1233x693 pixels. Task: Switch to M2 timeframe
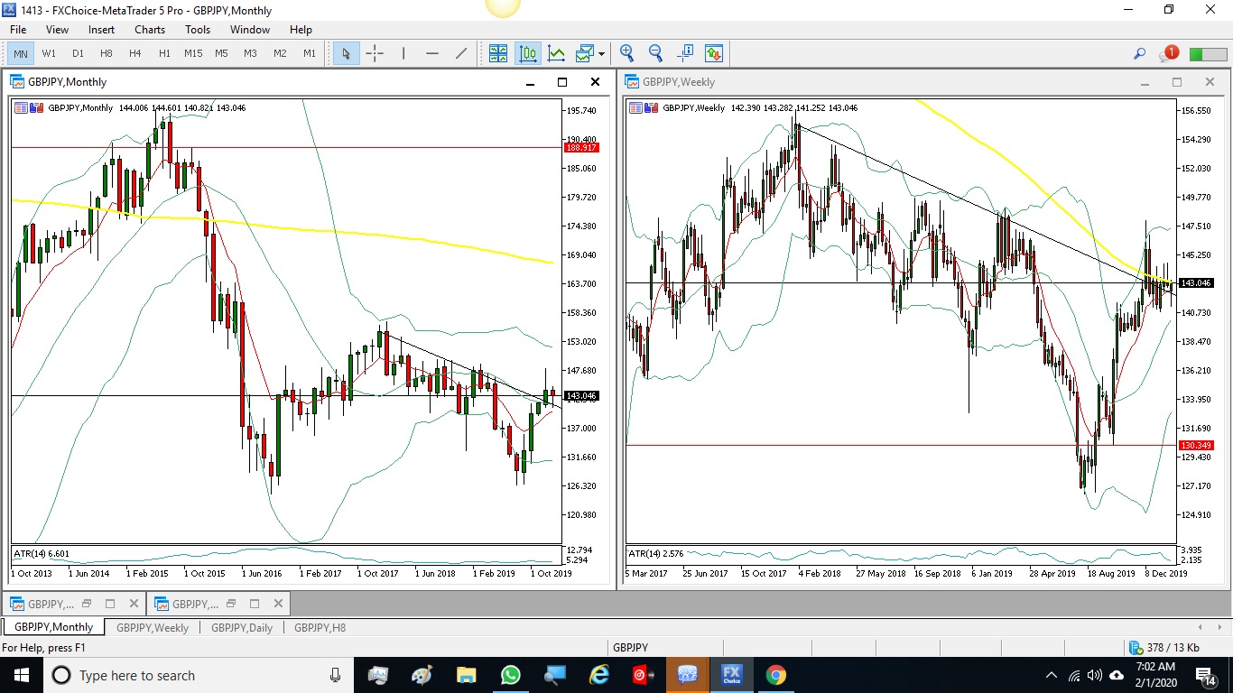point(280,54)
